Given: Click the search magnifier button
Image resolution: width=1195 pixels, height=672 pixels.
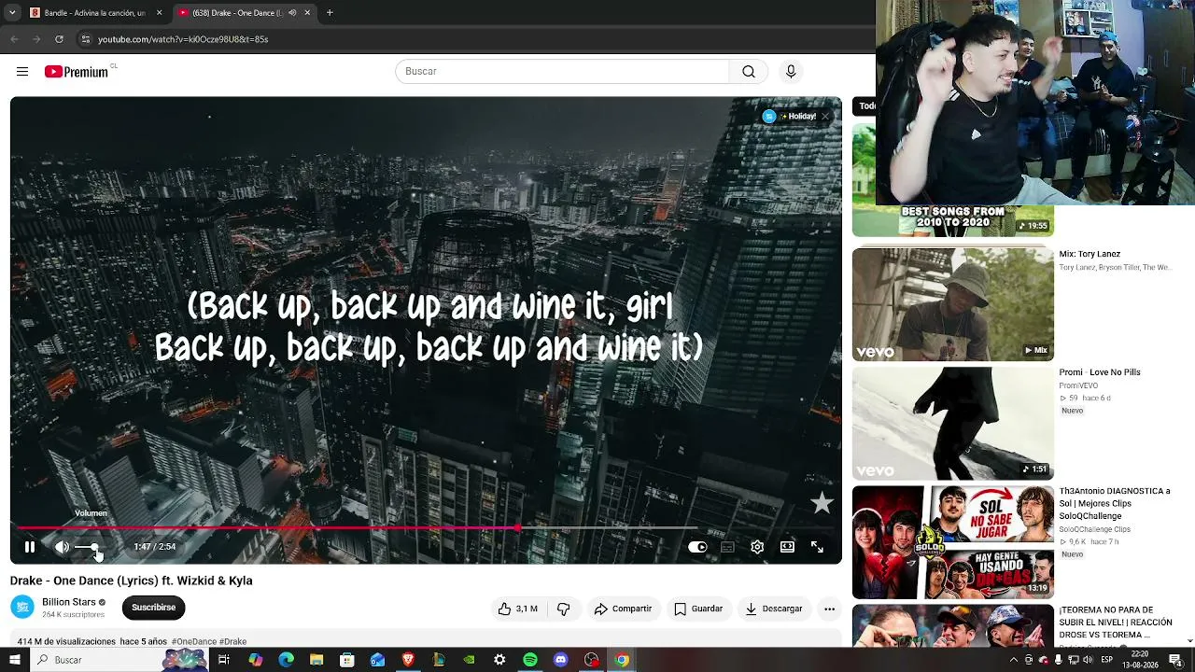Looking at the screenshot, I should point(749,72).
